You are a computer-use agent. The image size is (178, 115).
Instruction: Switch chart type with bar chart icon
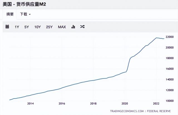coord(73,27)
